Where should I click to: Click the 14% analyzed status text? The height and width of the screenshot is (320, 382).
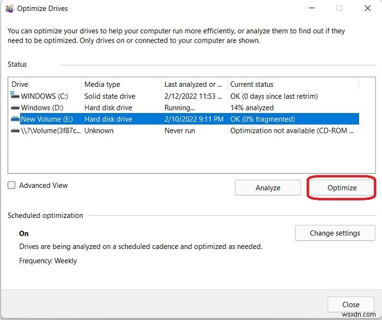point(252,108)
